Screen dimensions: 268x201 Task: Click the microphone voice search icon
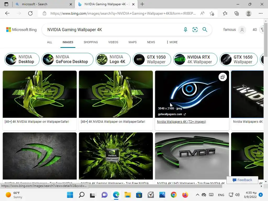click(x=186, y=30)
